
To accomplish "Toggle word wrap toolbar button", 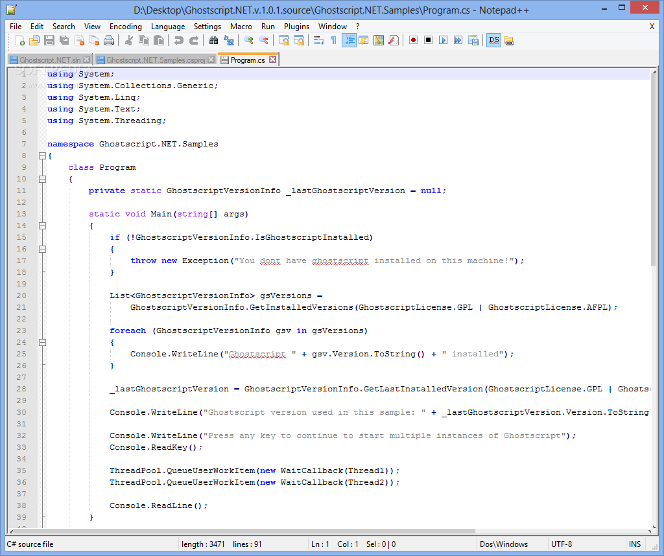I will tap(319, 41).
